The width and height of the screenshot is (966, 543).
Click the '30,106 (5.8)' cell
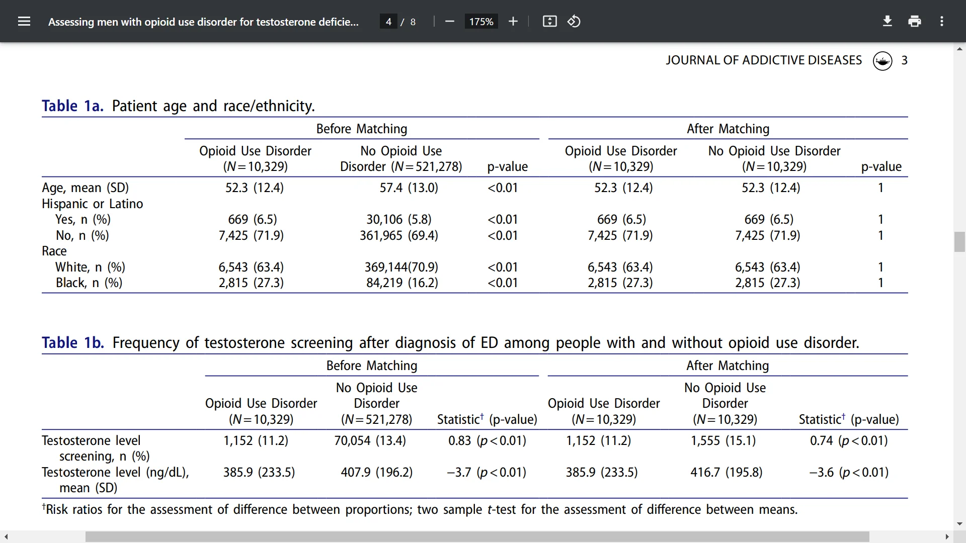click(398, 219)
